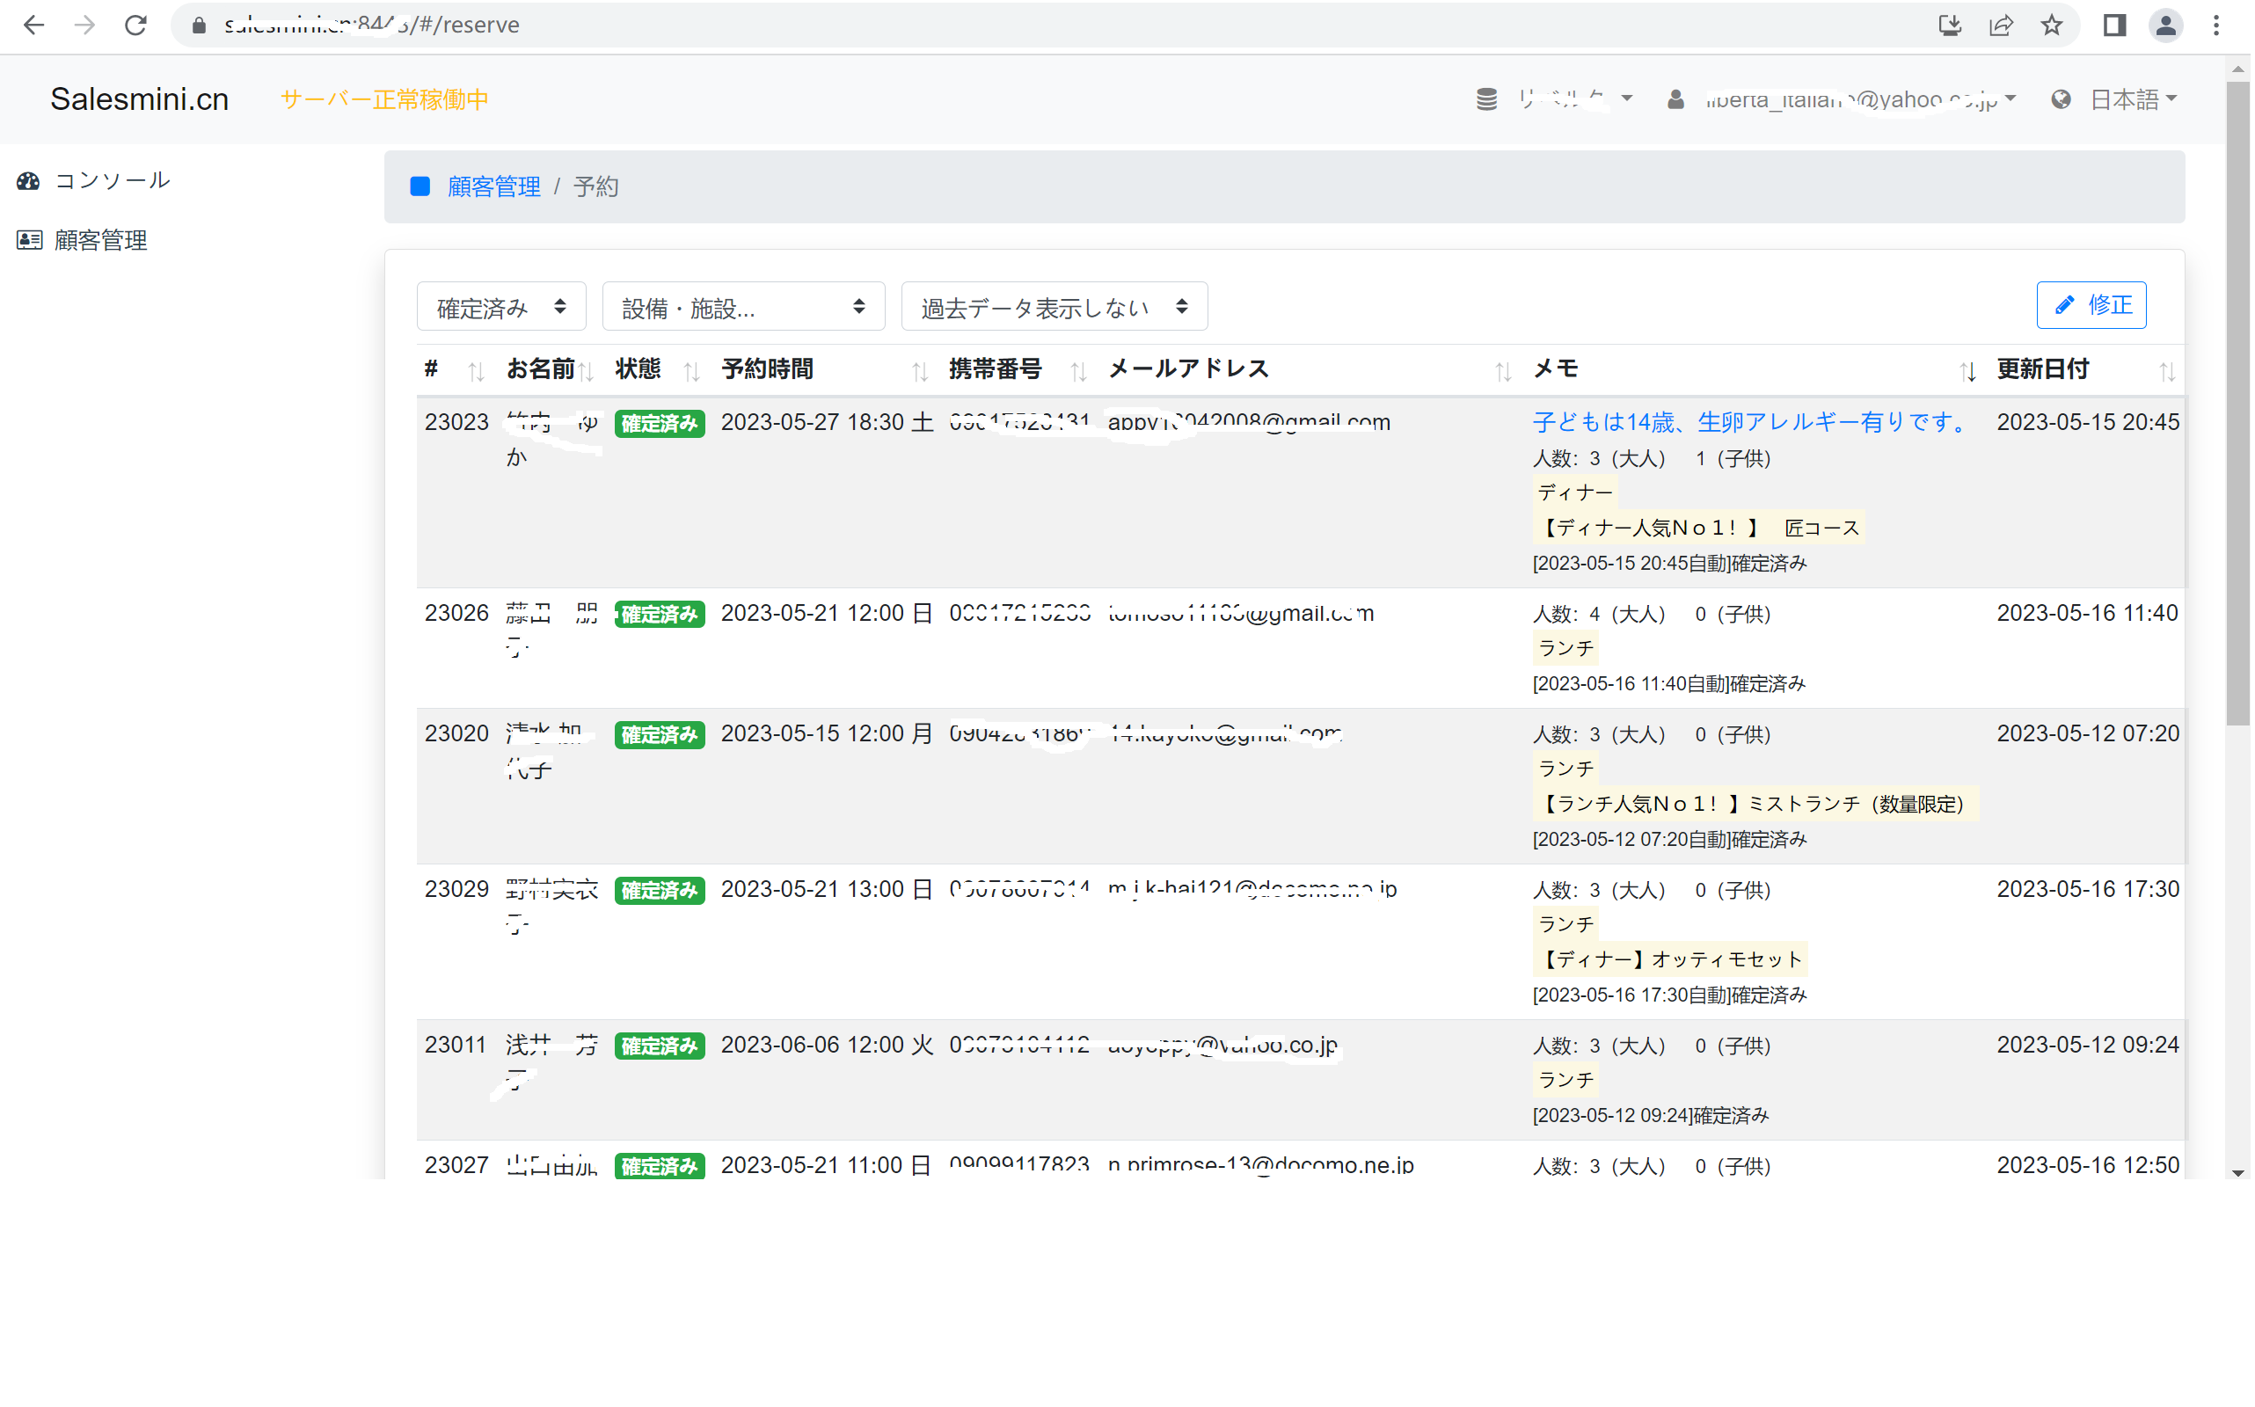The height and width of the screenshot is (1407, 2255).
Task: Open the browser download icon in the toolbar
Action: (1950, 26)
